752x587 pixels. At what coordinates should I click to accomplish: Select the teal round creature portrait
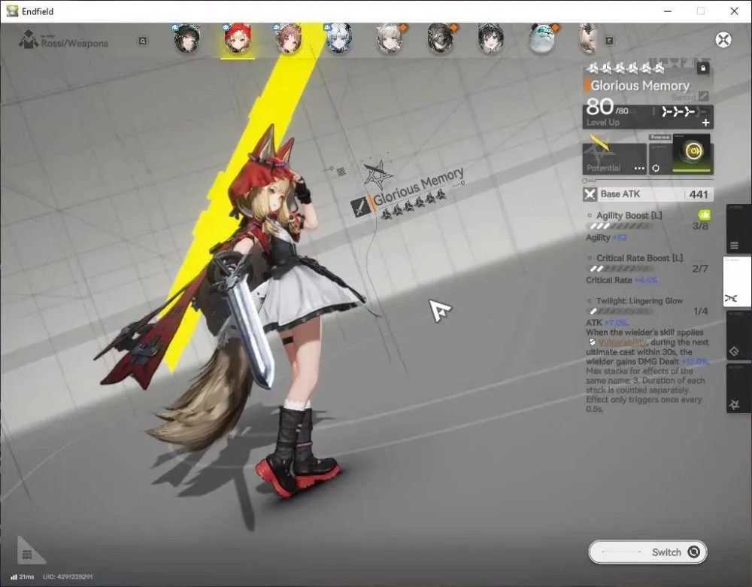click(542, 38)
